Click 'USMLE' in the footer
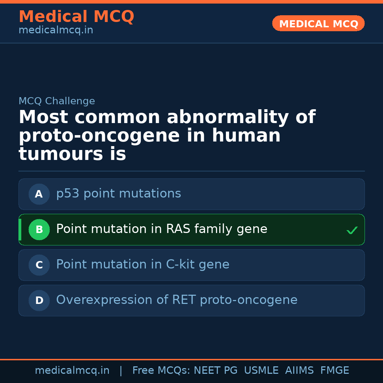The height and width of the screenshot is (383, 383). 261,371
